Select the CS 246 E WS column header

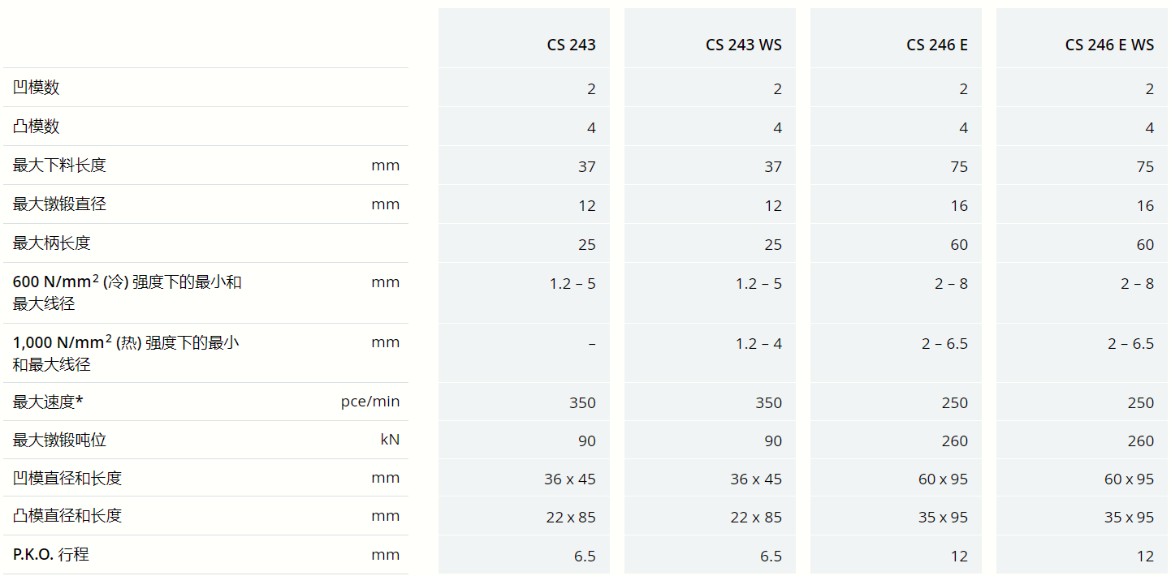point(1108,45)
